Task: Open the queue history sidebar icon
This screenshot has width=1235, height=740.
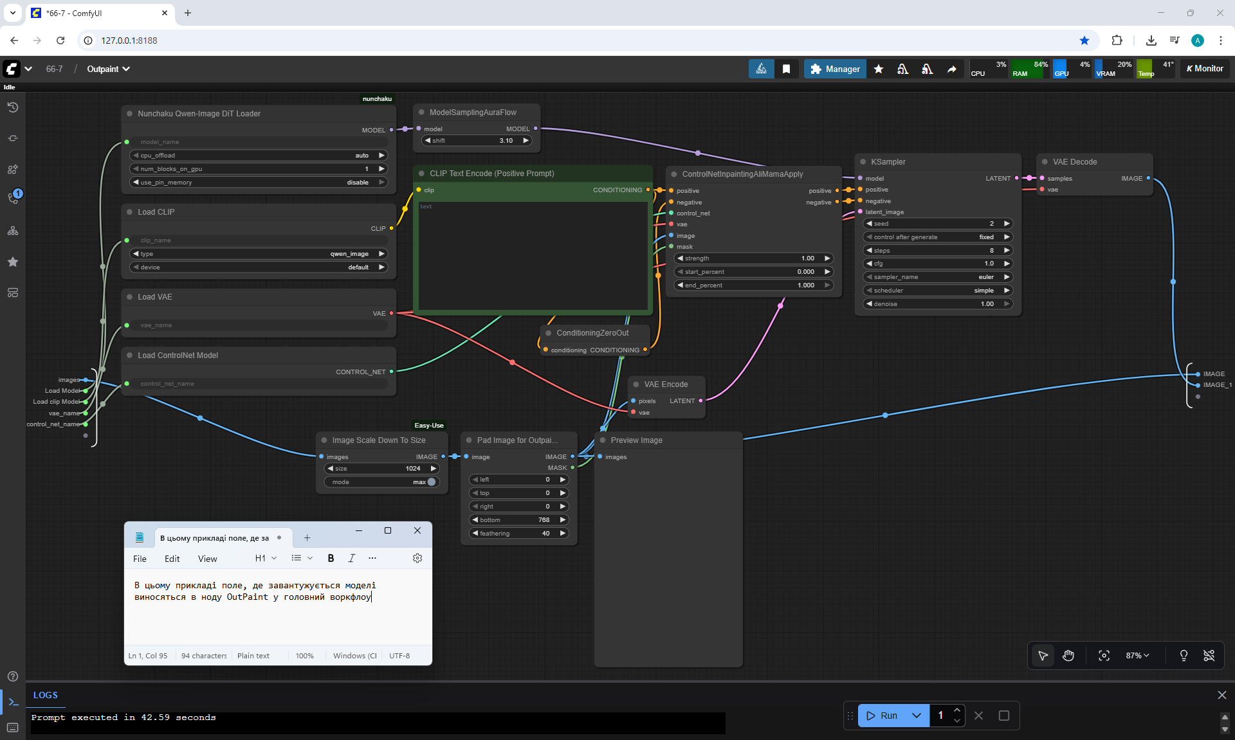Action: 13,107
